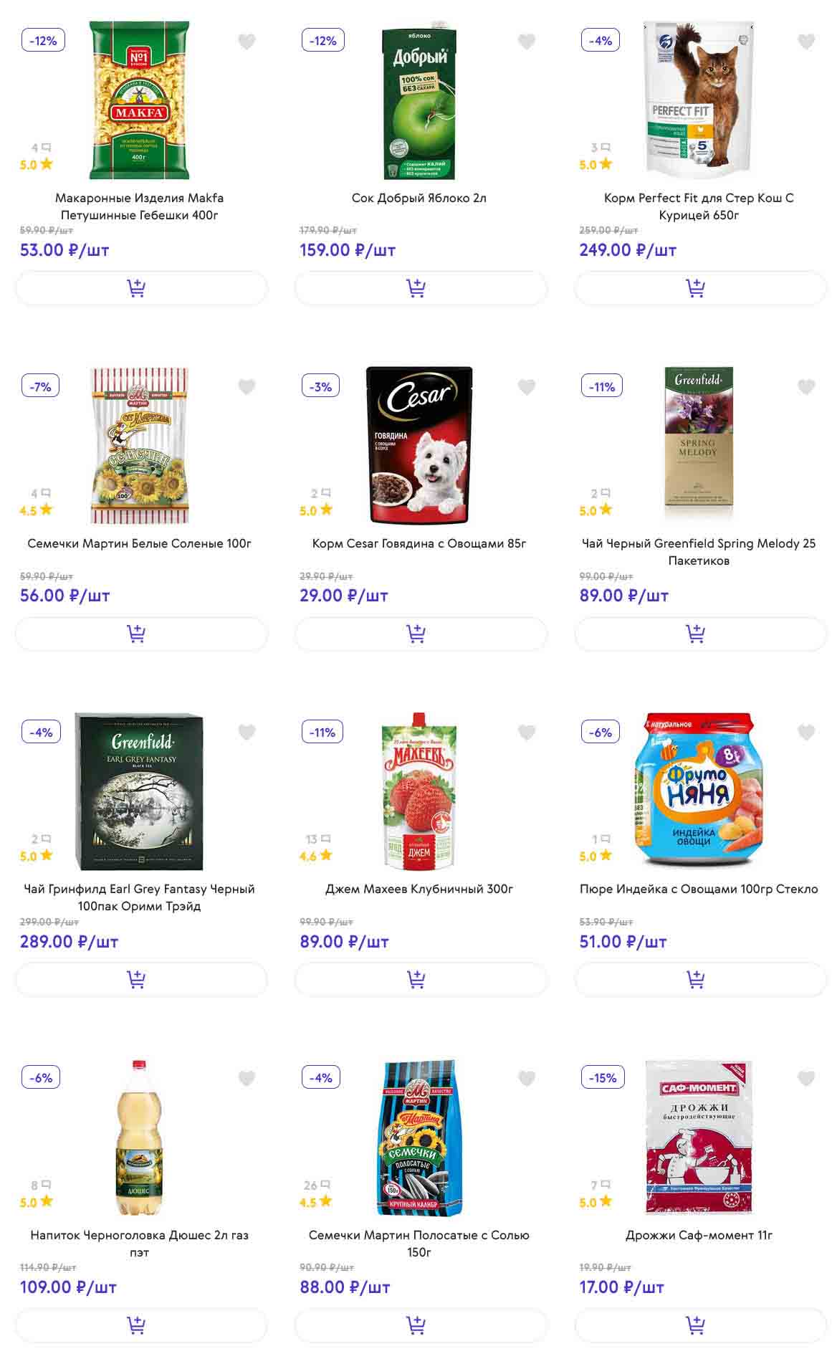Toggle heart on Саф-момент yeast
The height and width of the screenshot is (1369, 832).
pyautogui.click(x=806, y=1078)
